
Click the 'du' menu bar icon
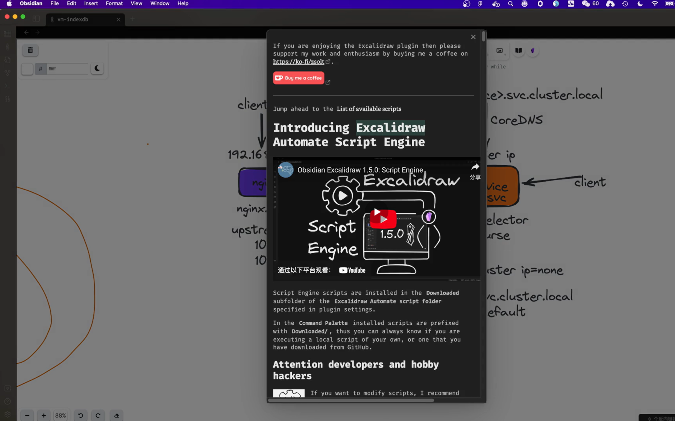[571, 4]
